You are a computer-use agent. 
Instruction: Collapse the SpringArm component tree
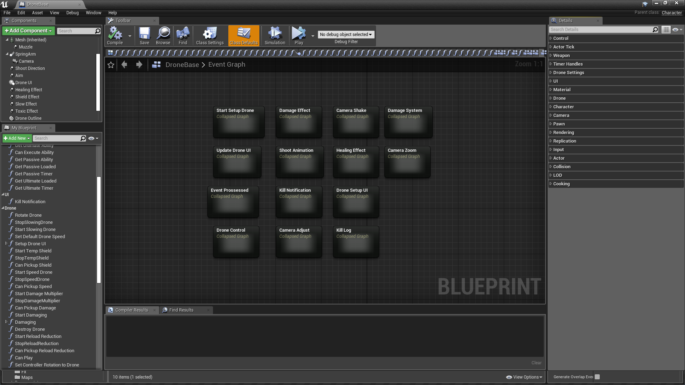point(7,54)
